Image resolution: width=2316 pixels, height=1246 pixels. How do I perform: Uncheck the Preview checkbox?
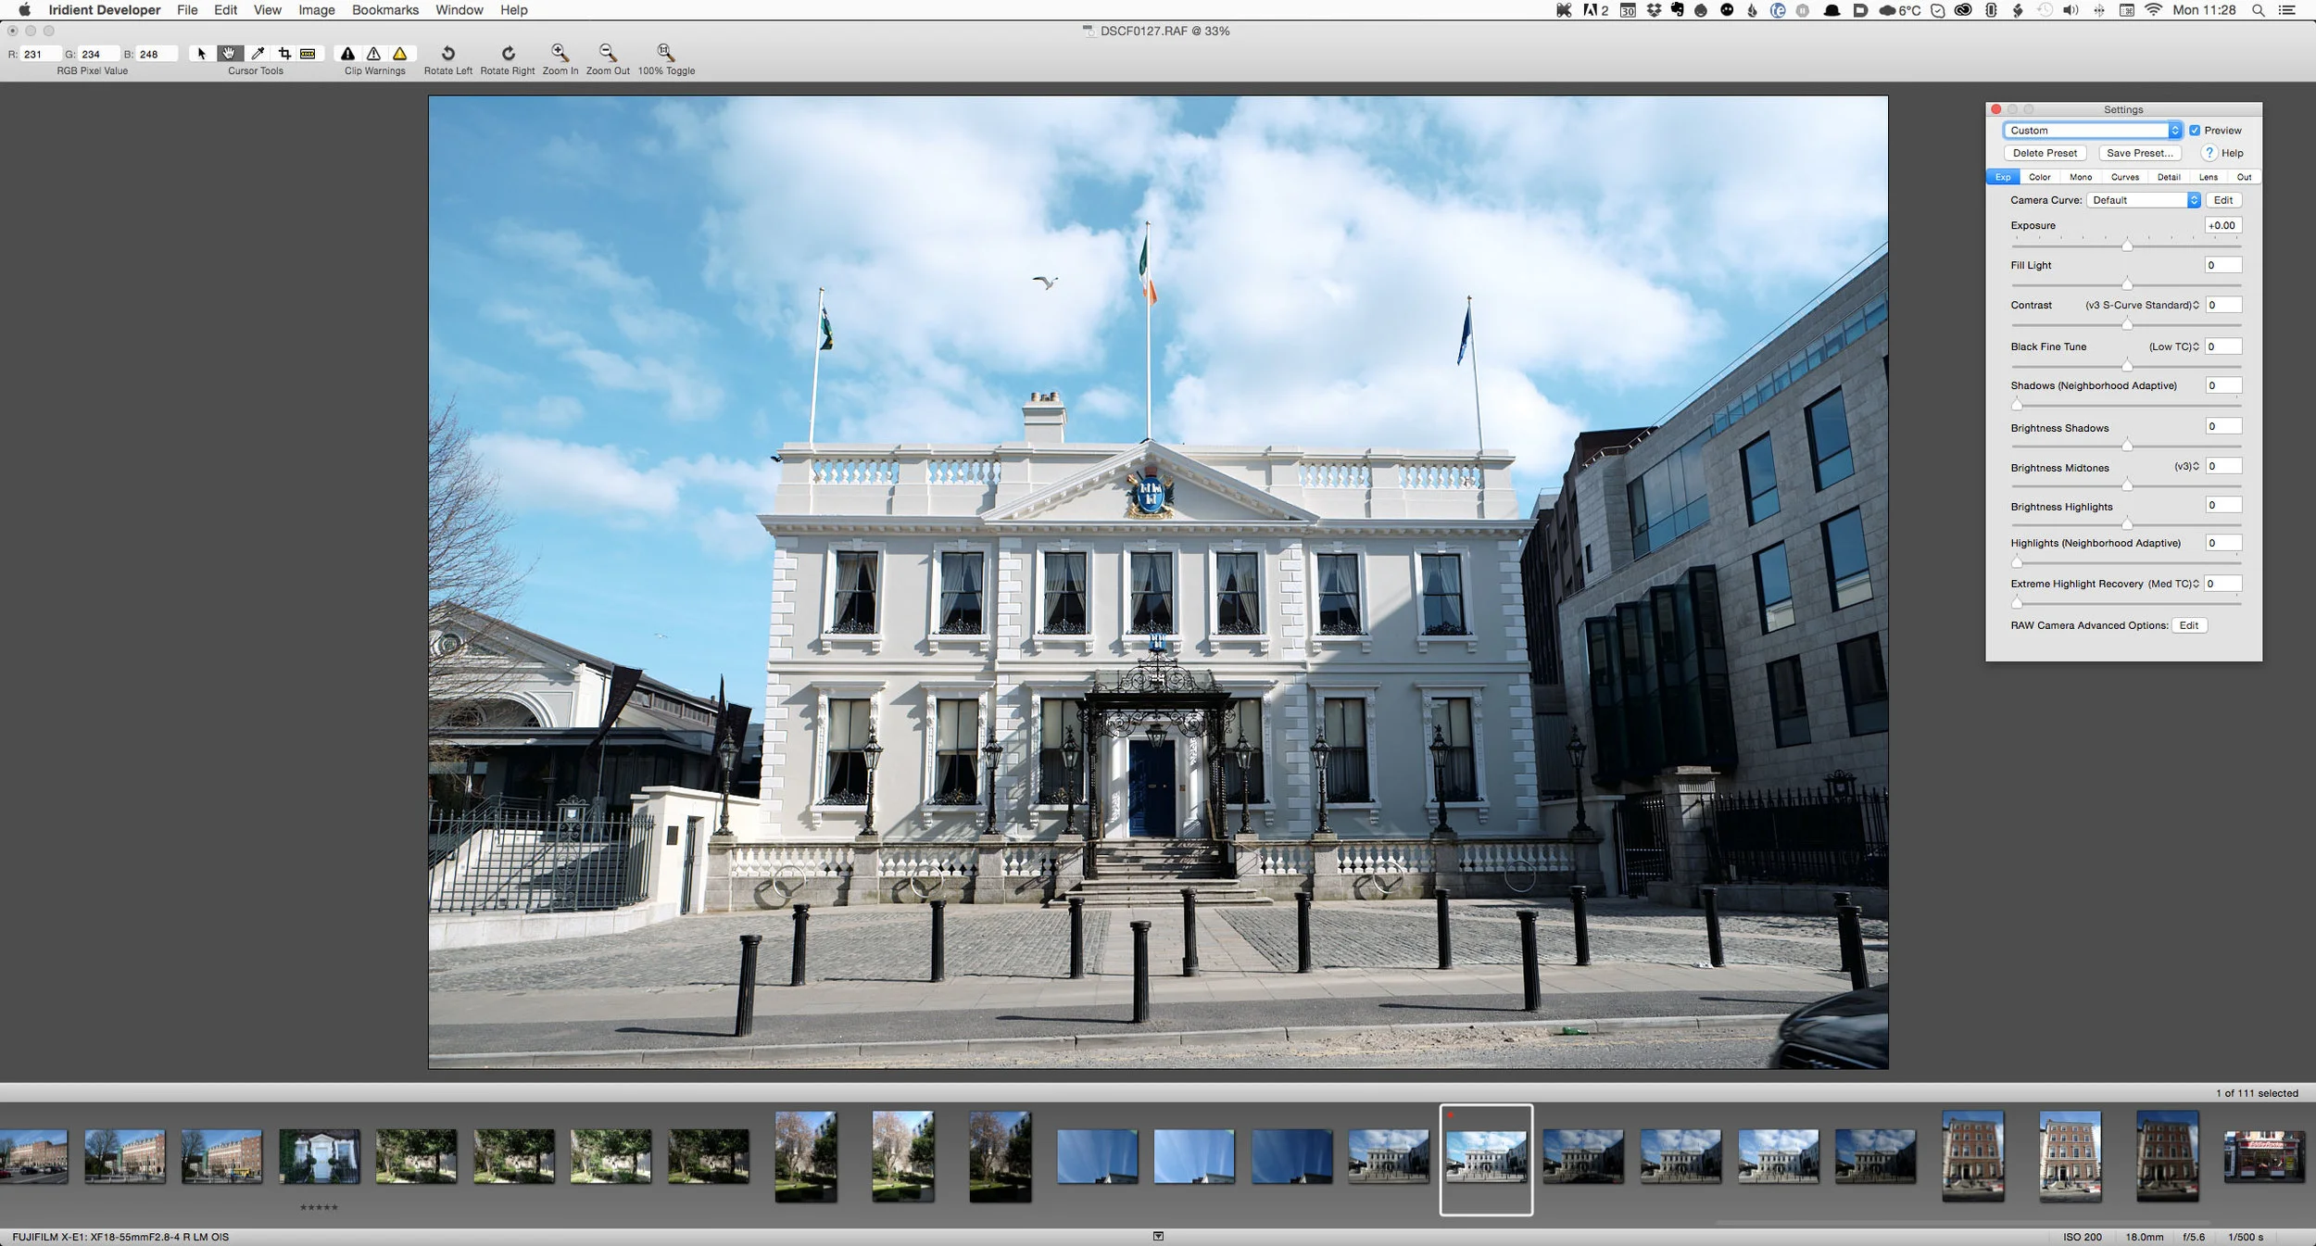2196,130
